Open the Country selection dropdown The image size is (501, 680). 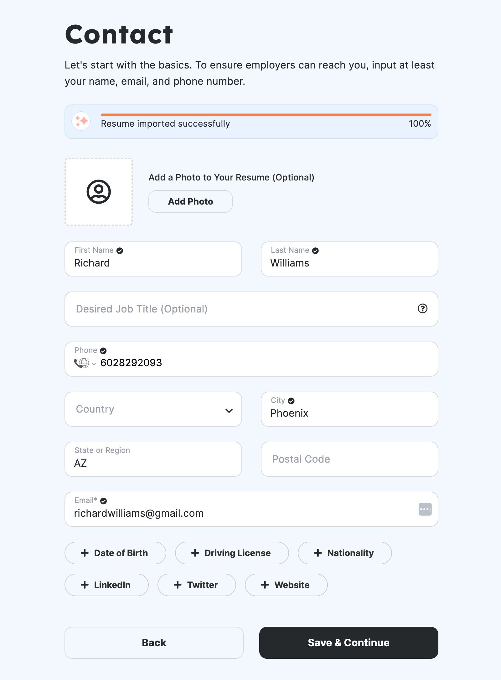(153, 409)
